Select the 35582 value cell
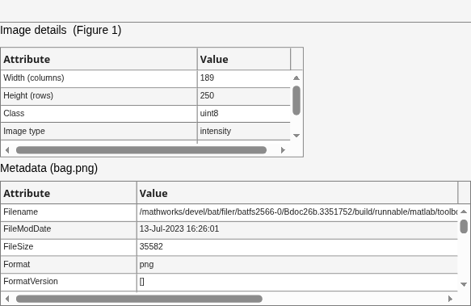Viewport: 471px width, 306px height. pyautogui.click(x=297, y=247)
